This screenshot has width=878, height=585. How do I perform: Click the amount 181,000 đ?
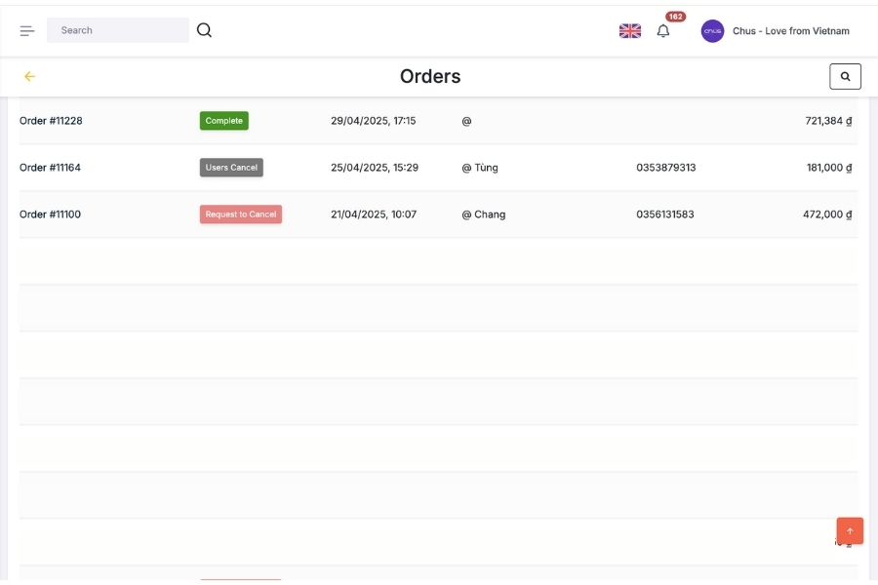click(828, 168)
